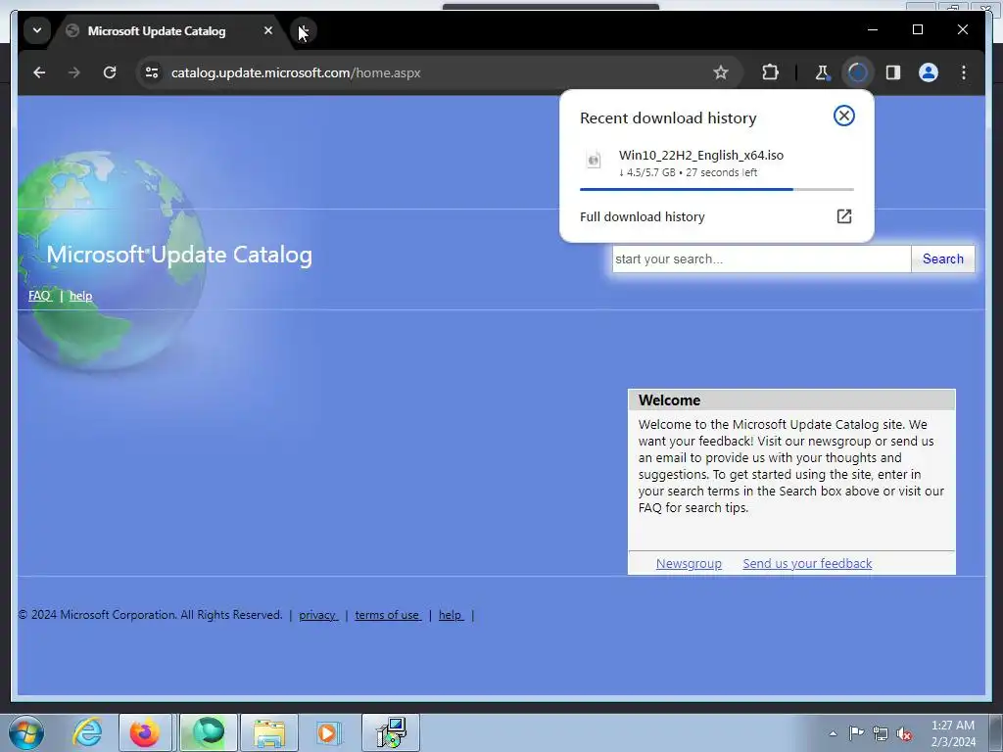Open the Extensions puzzle icon
This screenshot has height=752, width=1003.
point(771,72)
